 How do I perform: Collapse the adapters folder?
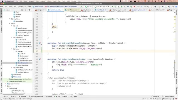coord(14,51)
